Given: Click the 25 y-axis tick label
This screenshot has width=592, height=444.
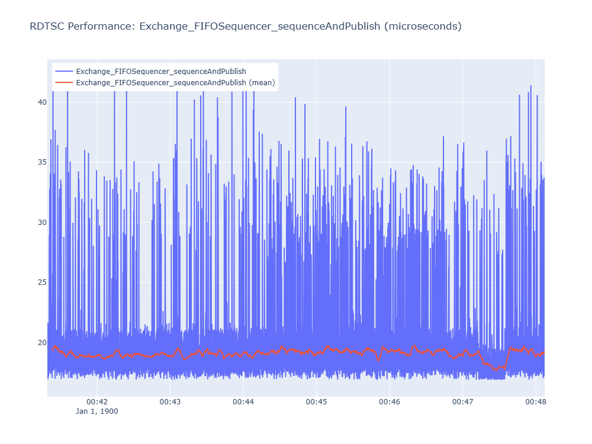Looking at the screenshot, I should click(42, 282).
